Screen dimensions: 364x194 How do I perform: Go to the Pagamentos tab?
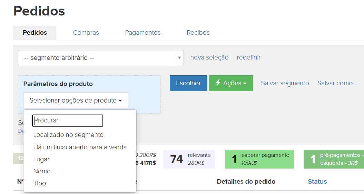click(x=142, y=33)
